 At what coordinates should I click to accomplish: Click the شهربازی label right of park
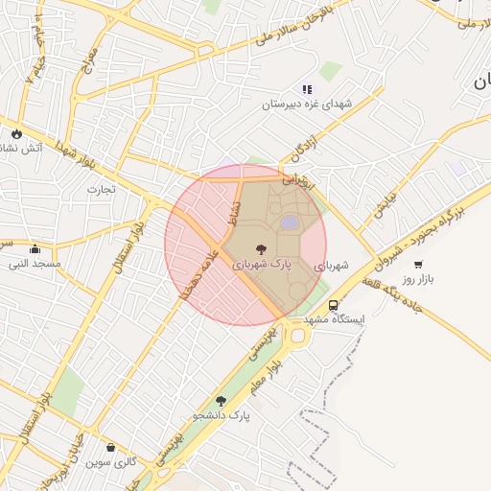[331, 266]
